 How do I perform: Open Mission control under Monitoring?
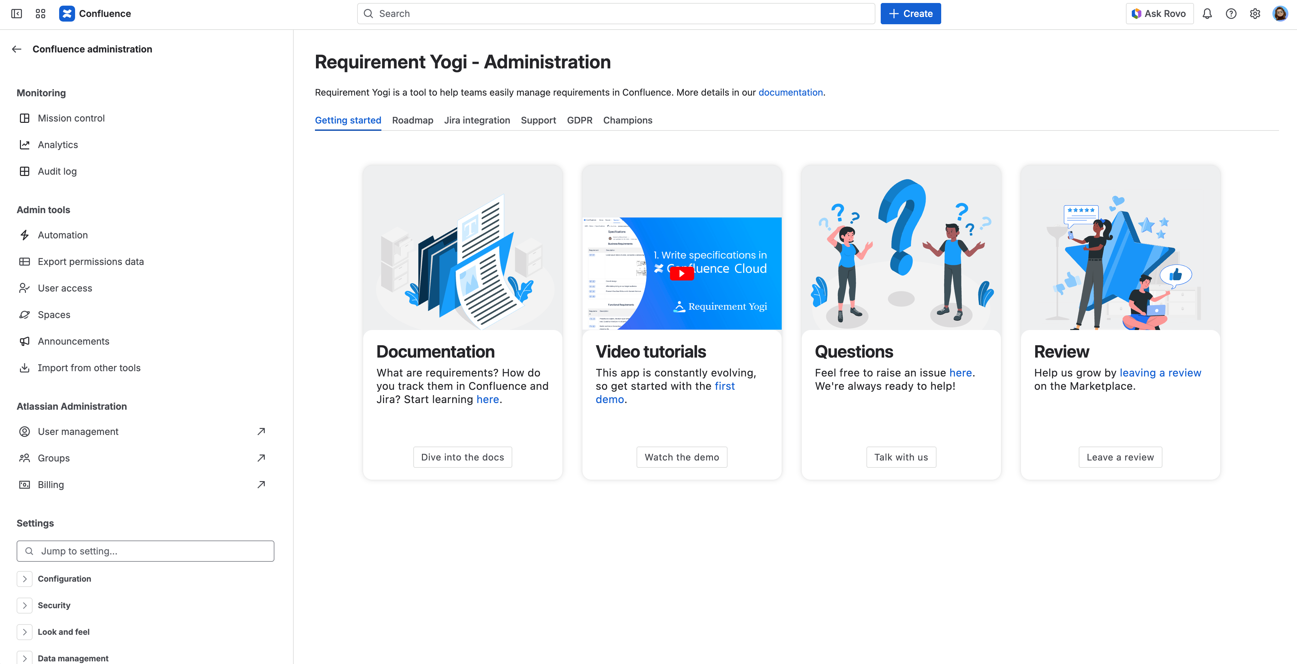coord(71,118)
